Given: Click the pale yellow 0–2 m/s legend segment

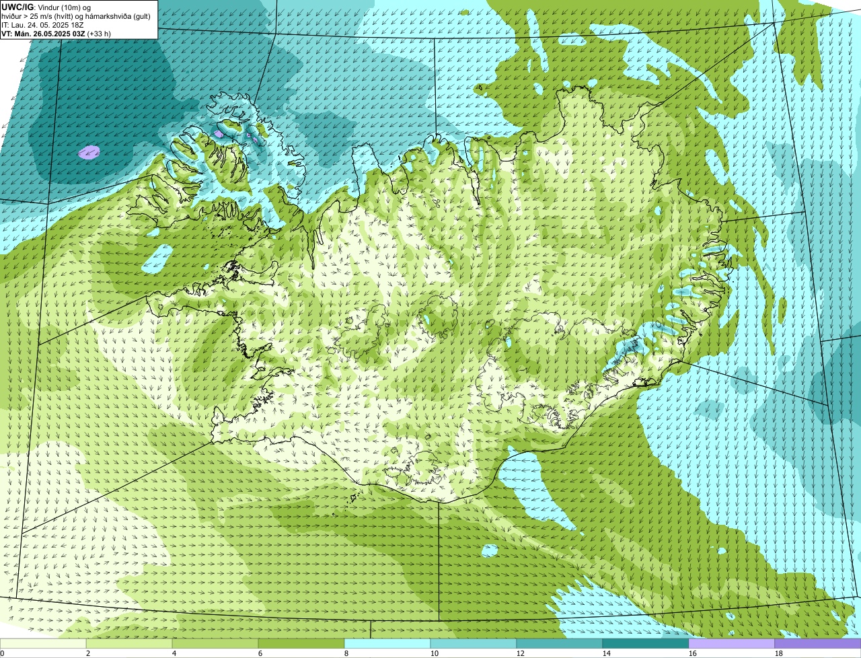Looking at the screenshot, I should (x=43, y=643).
